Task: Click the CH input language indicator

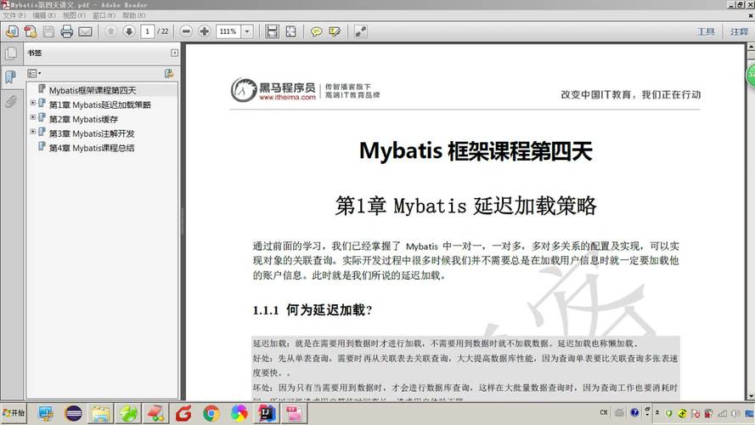Action: click(x=604, y=412)
